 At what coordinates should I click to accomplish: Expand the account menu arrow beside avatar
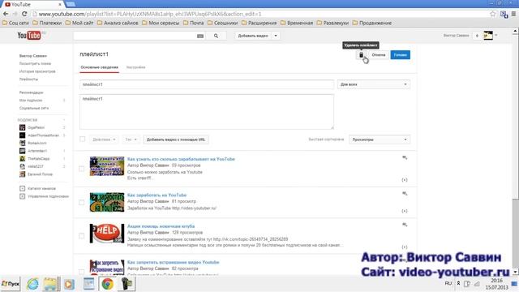495,35
